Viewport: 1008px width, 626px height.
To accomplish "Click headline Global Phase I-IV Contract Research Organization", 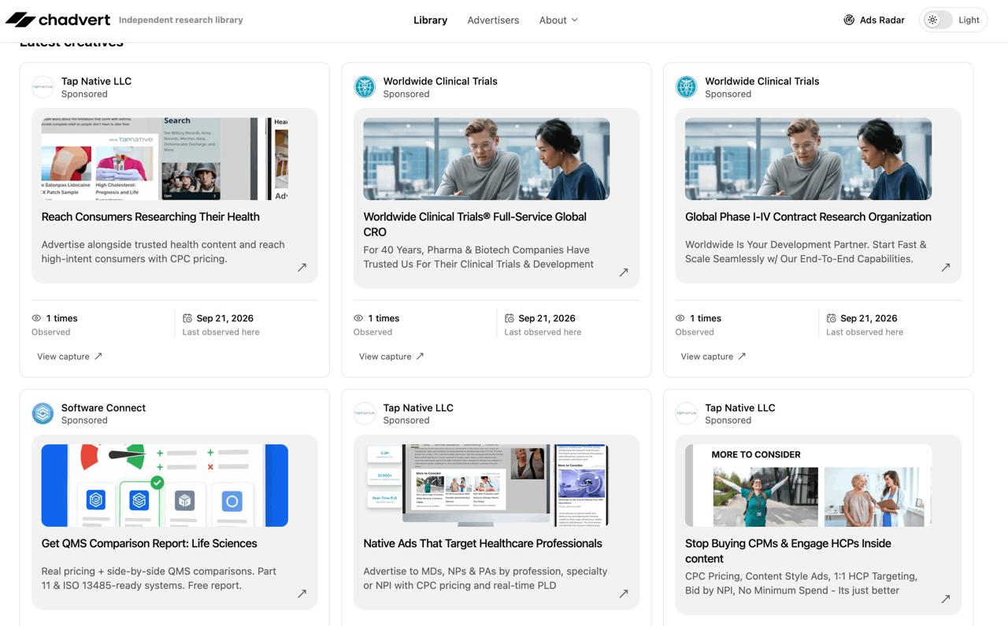I will coord(808,217).
